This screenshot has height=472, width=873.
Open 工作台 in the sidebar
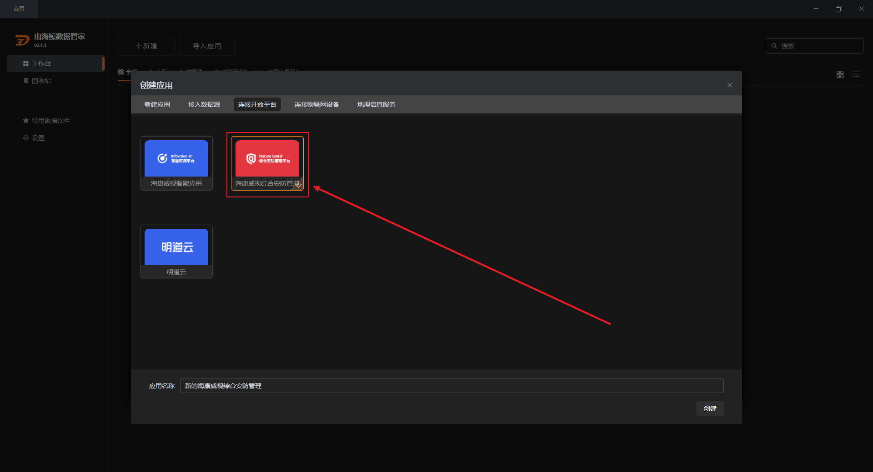(55, 64)
